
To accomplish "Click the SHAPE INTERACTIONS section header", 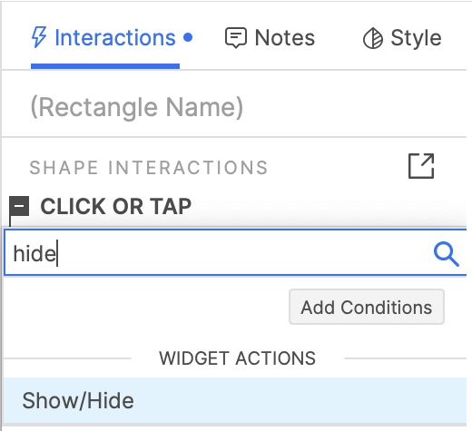I will 149,168.
